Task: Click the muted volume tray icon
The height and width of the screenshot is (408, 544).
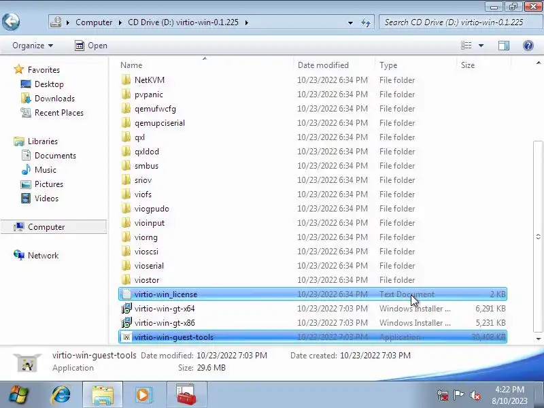Action: pos(475,395)
